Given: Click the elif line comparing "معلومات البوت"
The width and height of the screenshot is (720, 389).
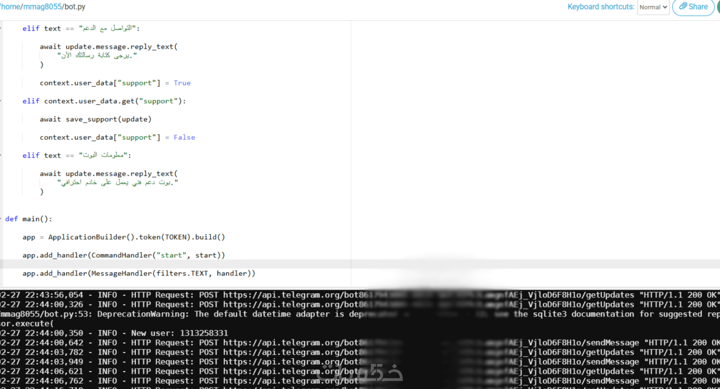Looking at the screenshot, I should tap(77, 155).
